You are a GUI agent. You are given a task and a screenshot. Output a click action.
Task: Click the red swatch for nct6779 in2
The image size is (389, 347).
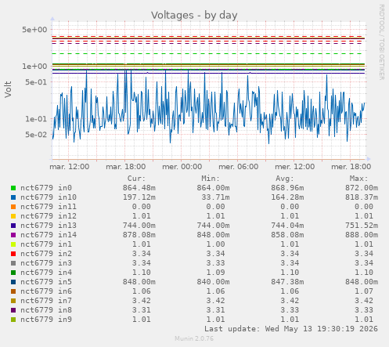13,254
